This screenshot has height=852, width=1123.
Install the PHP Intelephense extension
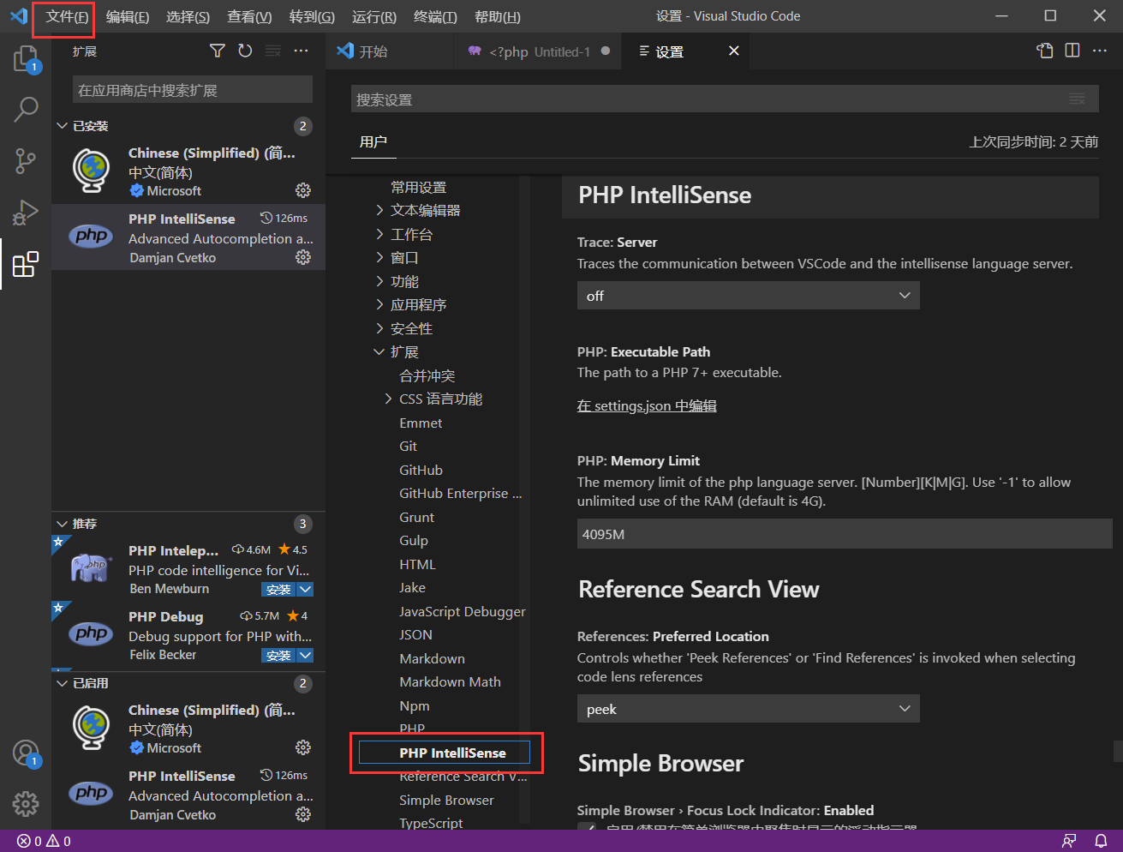click(x=278, y=589)
